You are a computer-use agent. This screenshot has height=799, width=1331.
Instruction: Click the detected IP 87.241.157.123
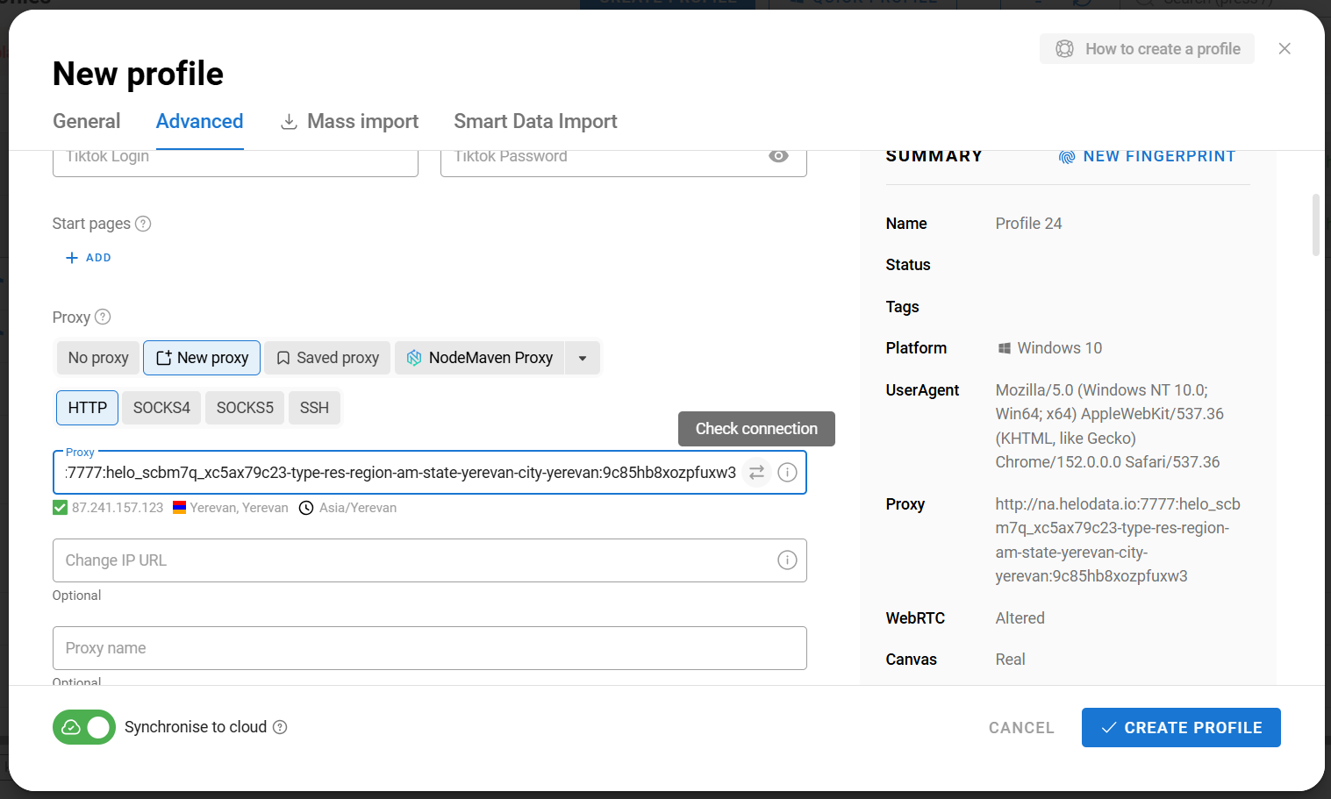tap(118, 508)
